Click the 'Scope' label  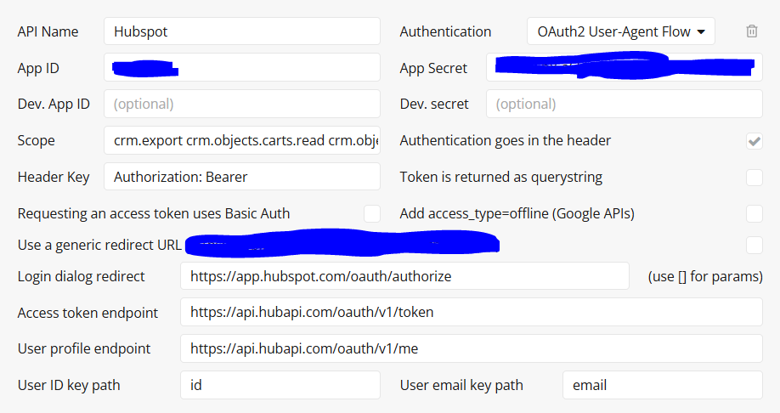36,141
